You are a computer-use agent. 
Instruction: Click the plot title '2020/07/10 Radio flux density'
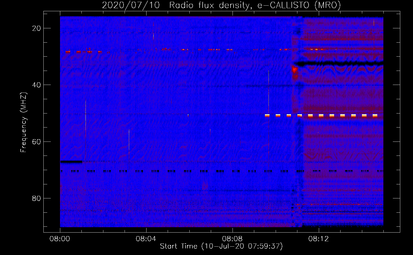pos(221,5)
